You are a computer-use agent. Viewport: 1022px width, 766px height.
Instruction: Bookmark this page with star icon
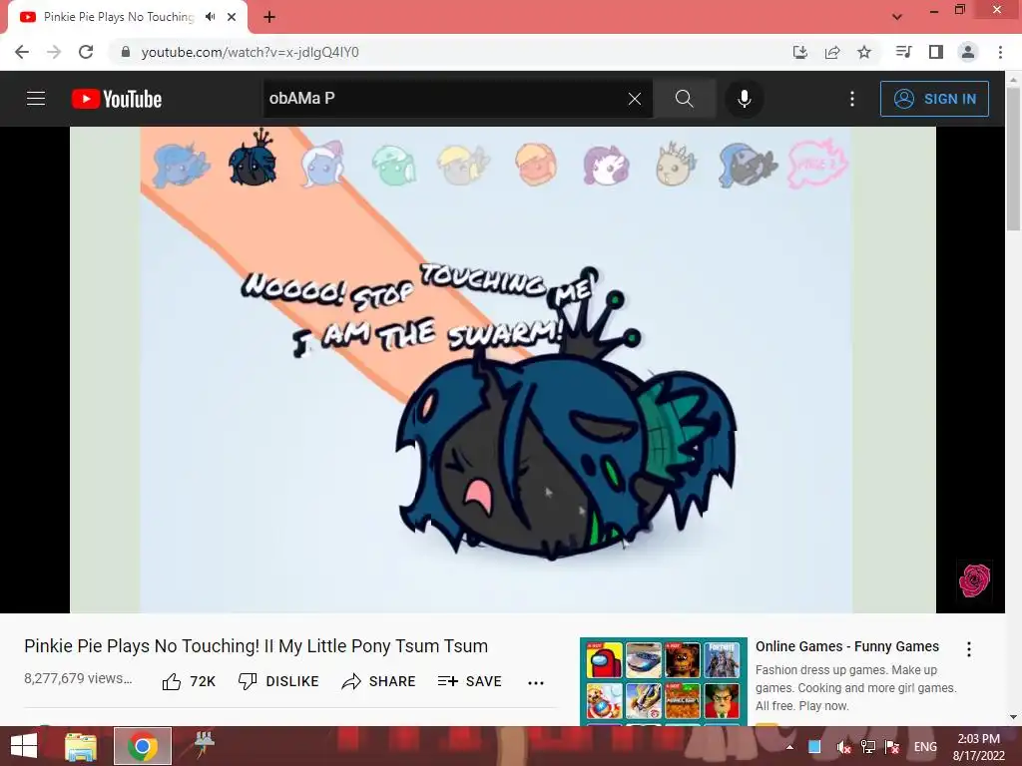pyautogui.click(x=864, y=52)
